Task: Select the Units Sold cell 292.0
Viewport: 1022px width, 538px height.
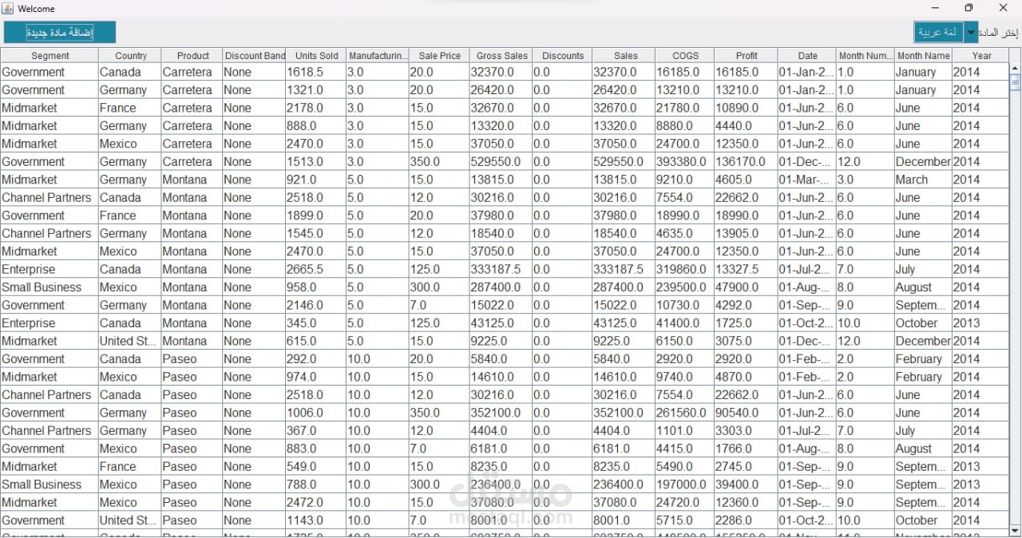Action: pos(316,359)
